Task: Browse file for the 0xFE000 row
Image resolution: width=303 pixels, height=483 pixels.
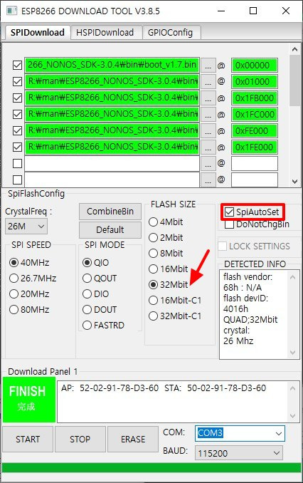Action: pos(208,131)
